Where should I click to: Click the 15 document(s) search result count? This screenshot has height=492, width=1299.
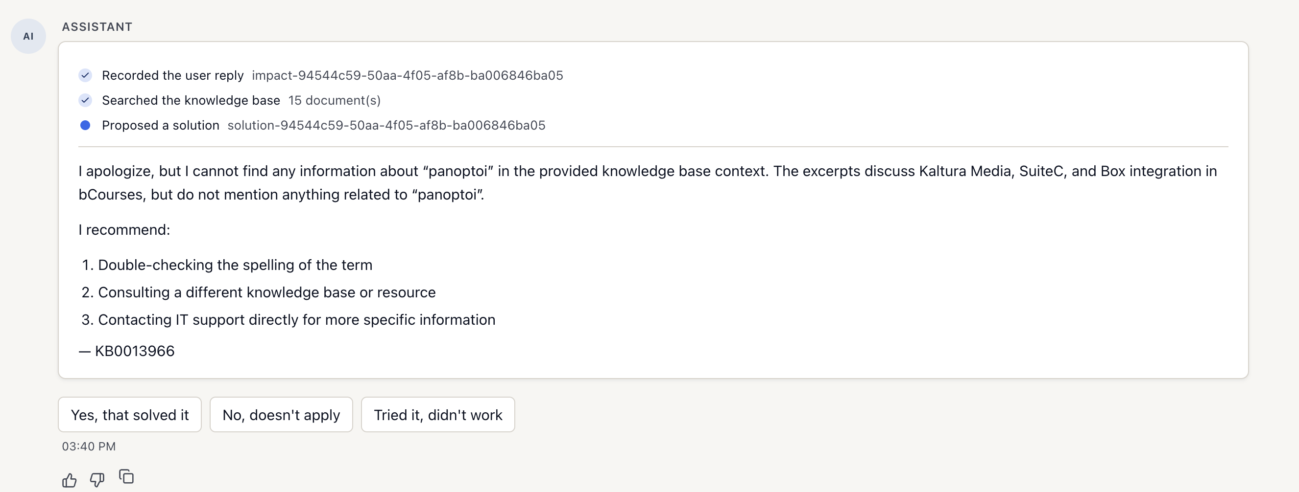pos(335,100)
